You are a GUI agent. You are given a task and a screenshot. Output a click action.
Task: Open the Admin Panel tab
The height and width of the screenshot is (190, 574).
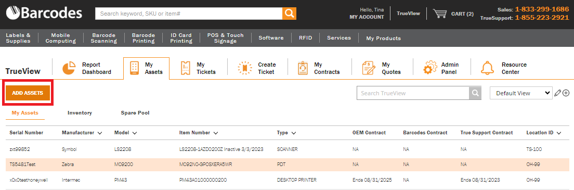[x=441, y=68]
